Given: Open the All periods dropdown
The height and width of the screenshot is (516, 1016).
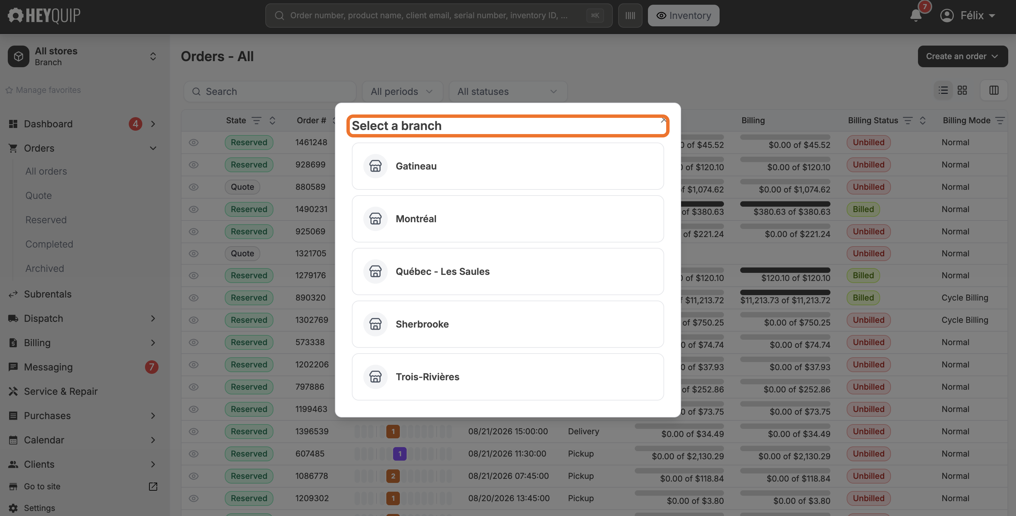Looking at the screenshot, I should pyautogui.click(x=402, y=92).
